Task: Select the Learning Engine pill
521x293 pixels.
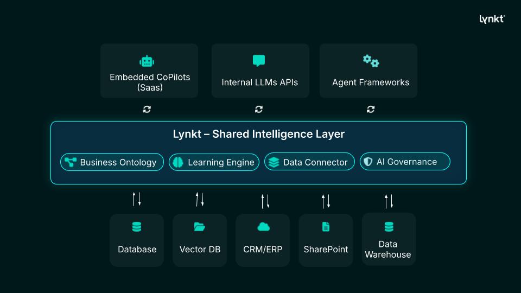Action: 214,162
